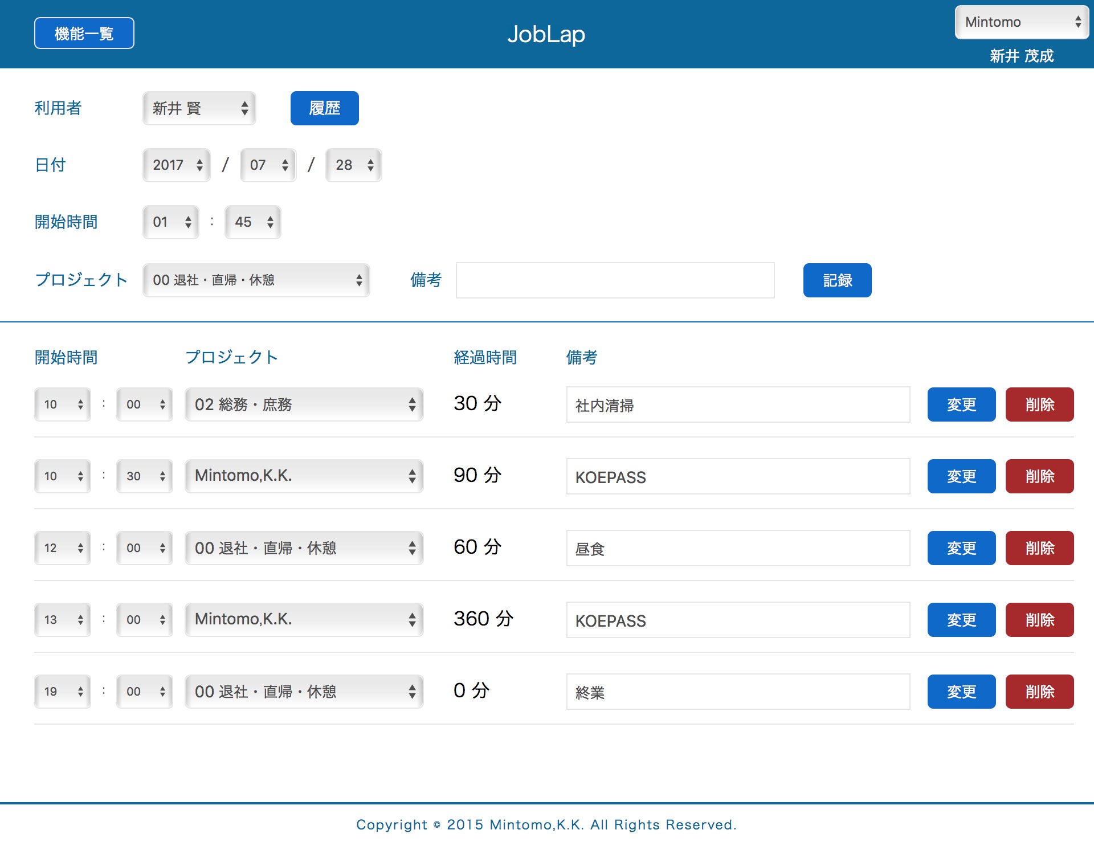The width and height of the screenshot is (1094, 846).
Task: Open the year 2017 dropdown
Action: pyautogui.click(x=177, y=165)
